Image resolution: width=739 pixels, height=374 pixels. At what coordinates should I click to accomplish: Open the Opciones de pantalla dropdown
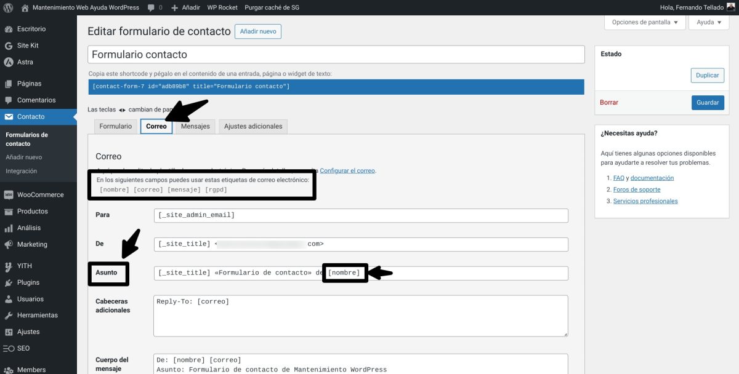click(x=645, y=22)
